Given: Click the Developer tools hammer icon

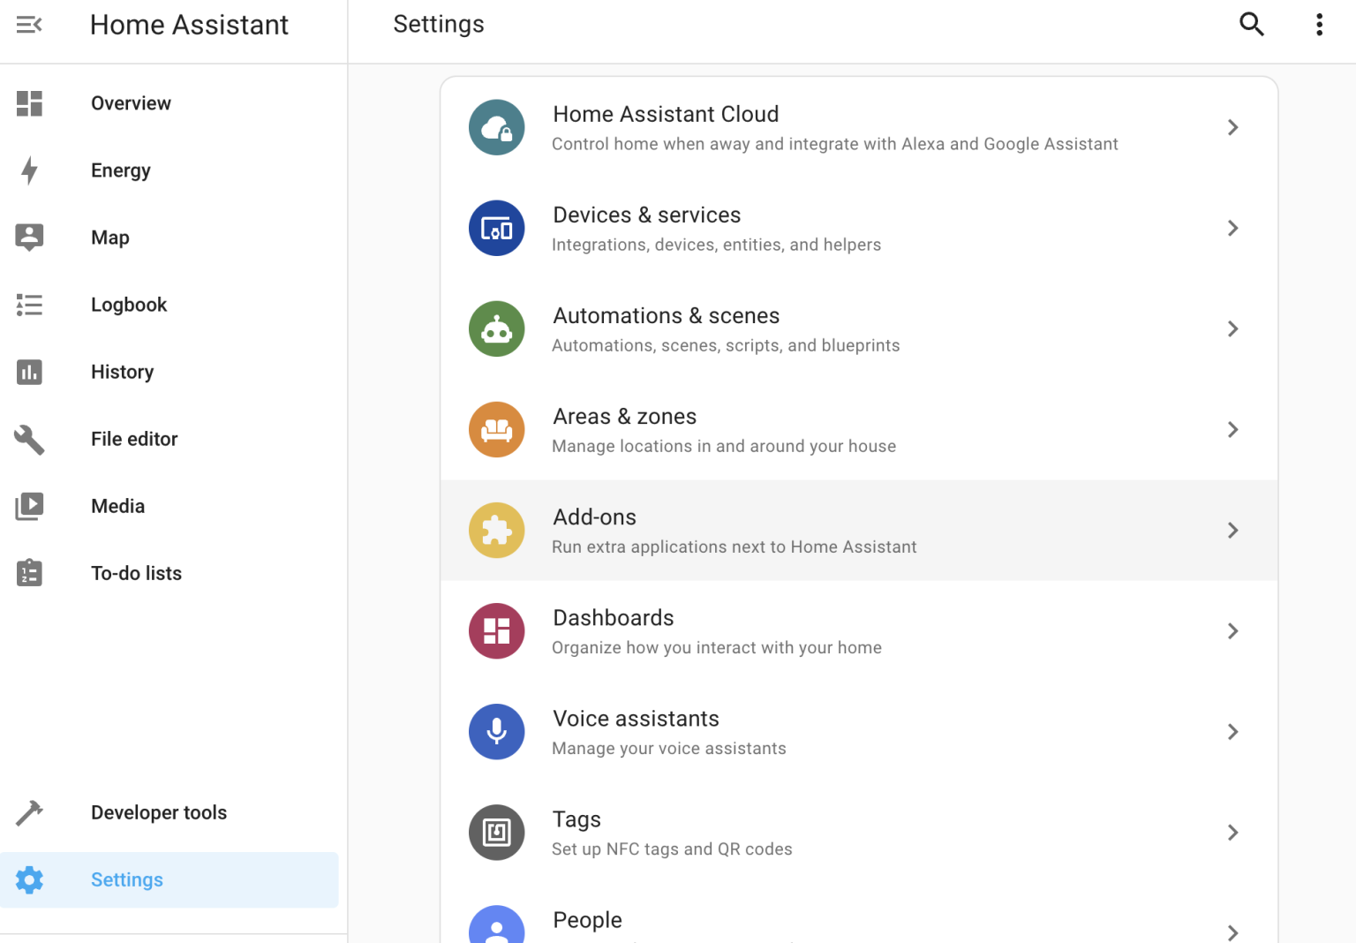Looking at the screenshot, I should [x=29, y=812].
